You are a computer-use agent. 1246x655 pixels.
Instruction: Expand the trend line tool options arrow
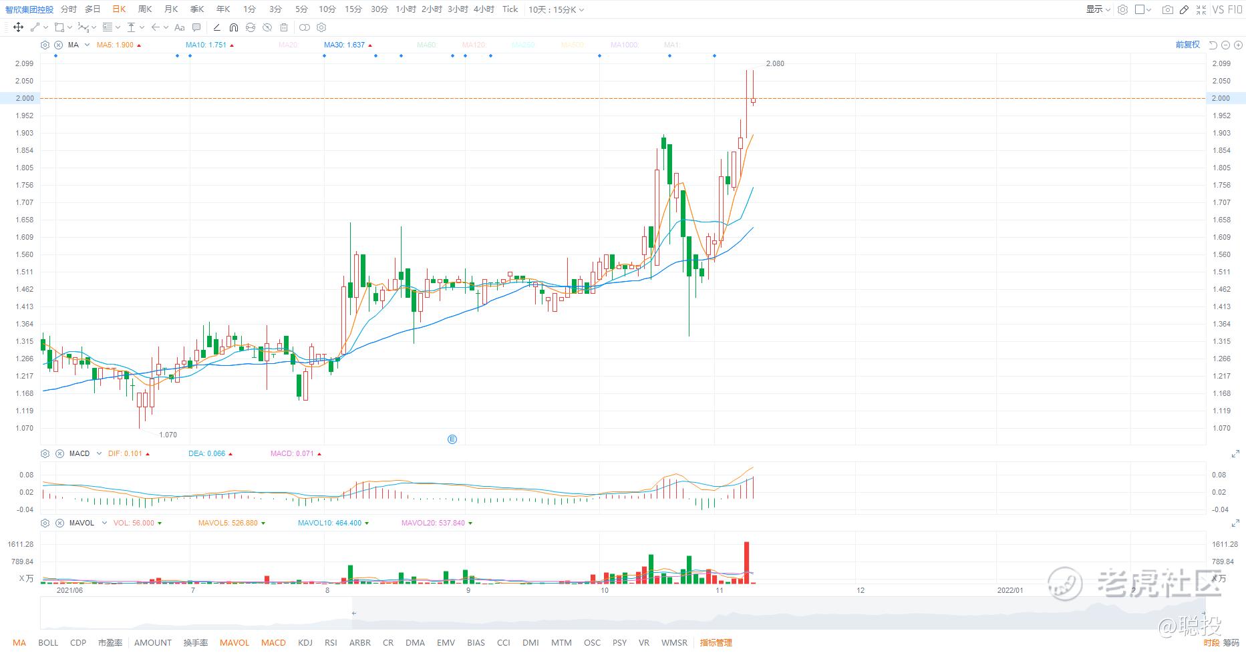tap(45, 27)
